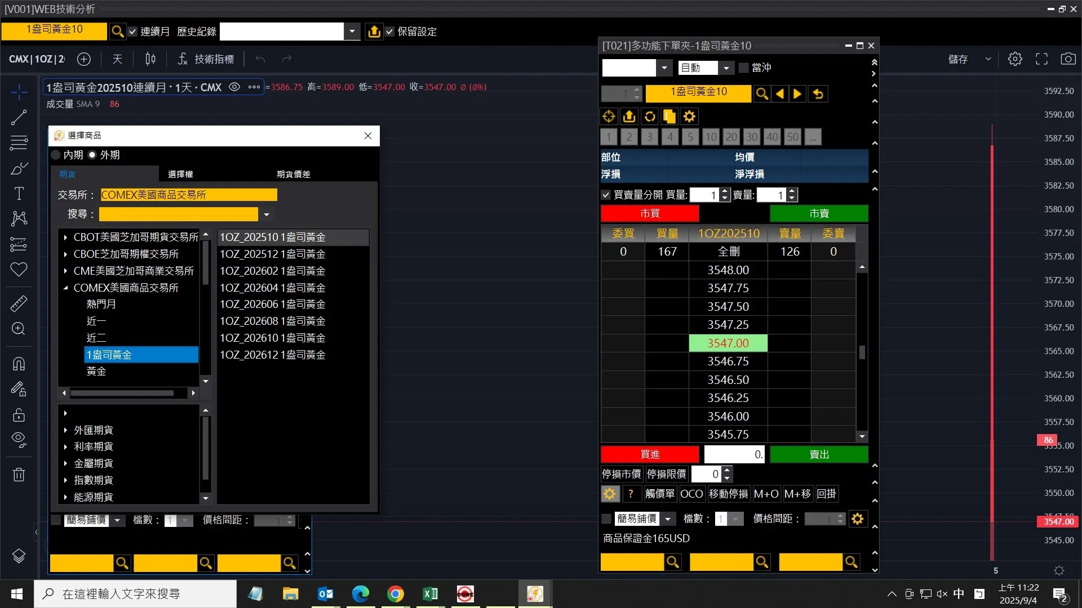The width and height of the screenshot is (1082, 608).
Task: Click the 3547.00 highlighted price cell
Action: tap(728, 343)
